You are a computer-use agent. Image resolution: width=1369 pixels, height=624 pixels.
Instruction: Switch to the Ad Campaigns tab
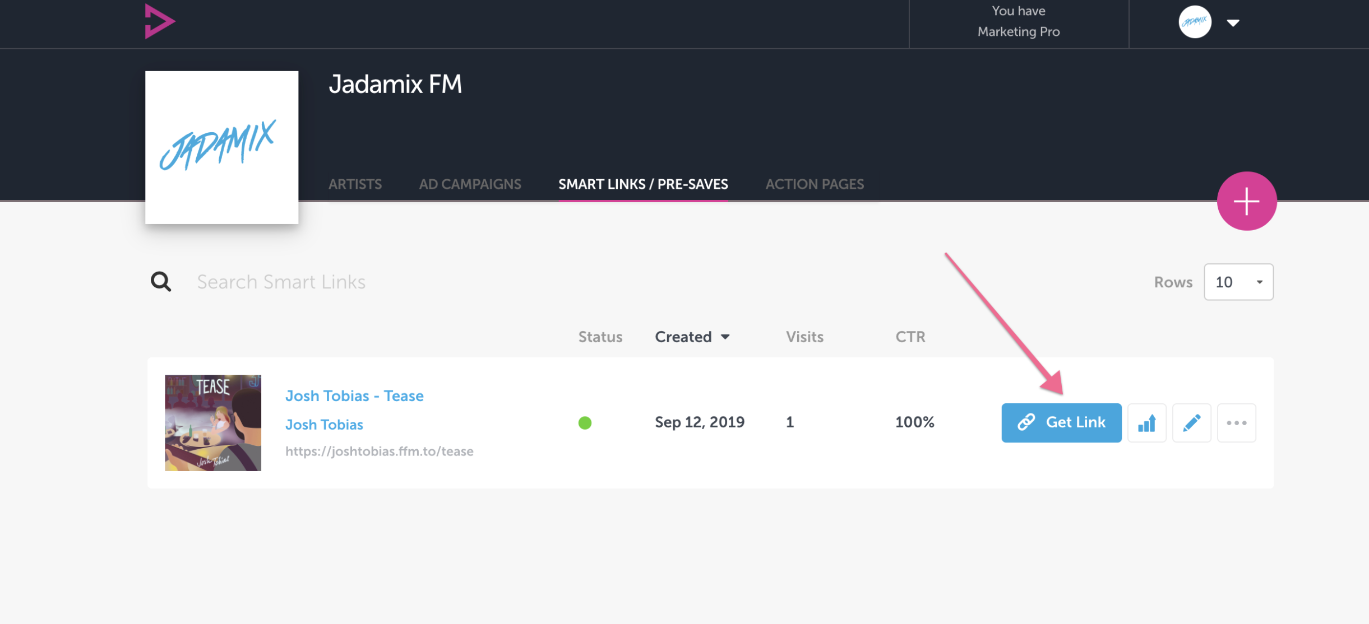(x=470, y=184)
